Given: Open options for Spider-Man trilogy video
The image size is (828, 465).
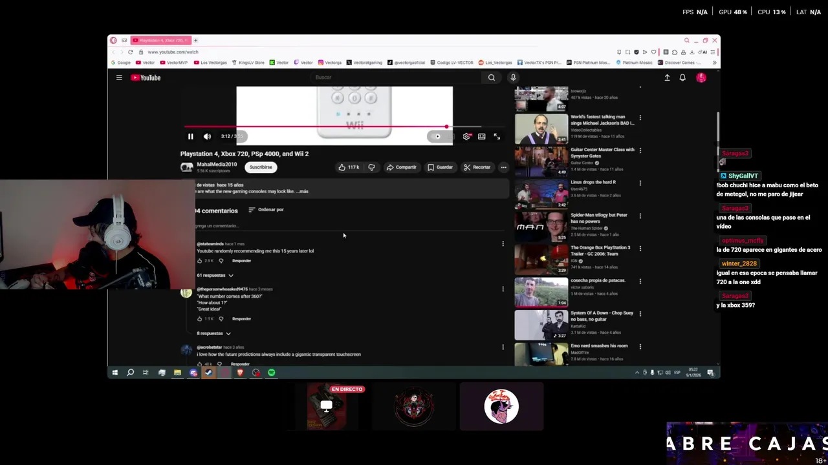Looking at the screenshot, I should [640, 216].
